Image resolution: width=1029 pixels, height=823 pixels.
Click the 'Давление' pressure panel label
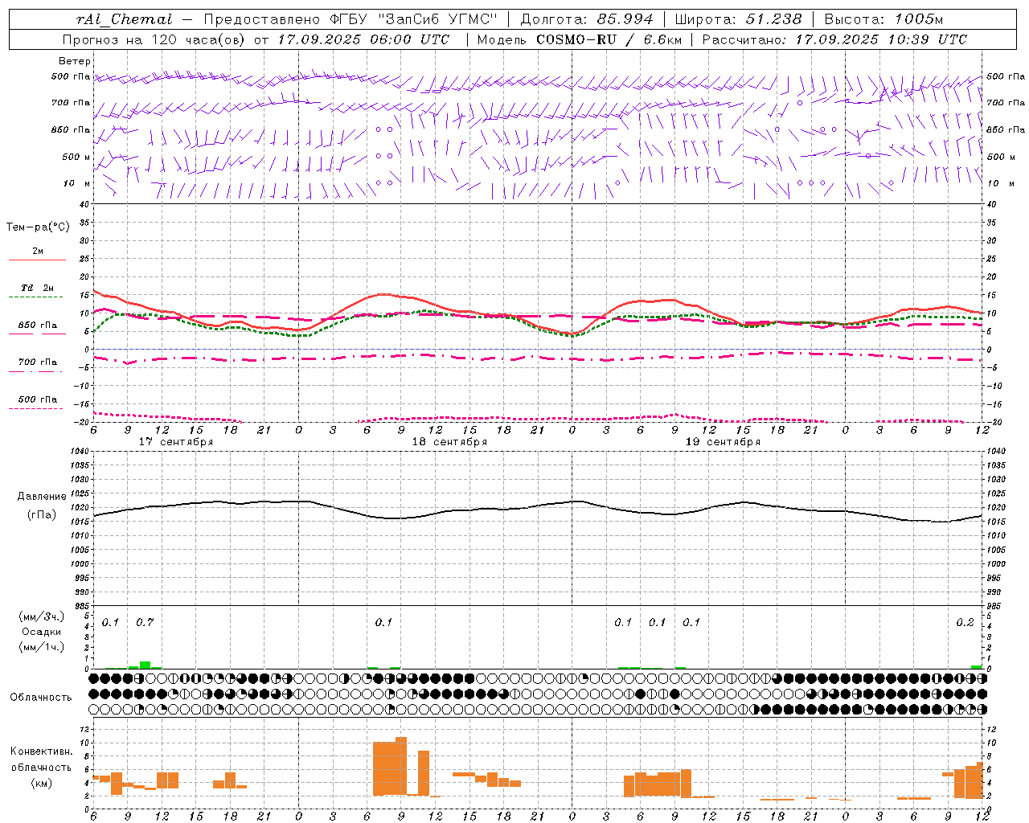click(x=42, y=497)
